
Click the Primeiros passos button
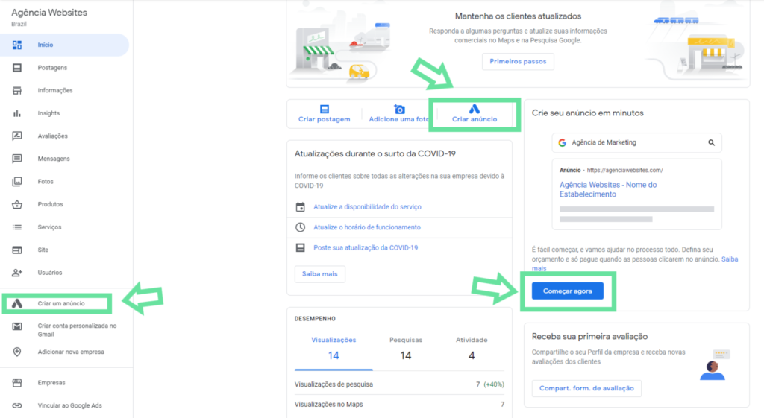[x=518, y=61]
